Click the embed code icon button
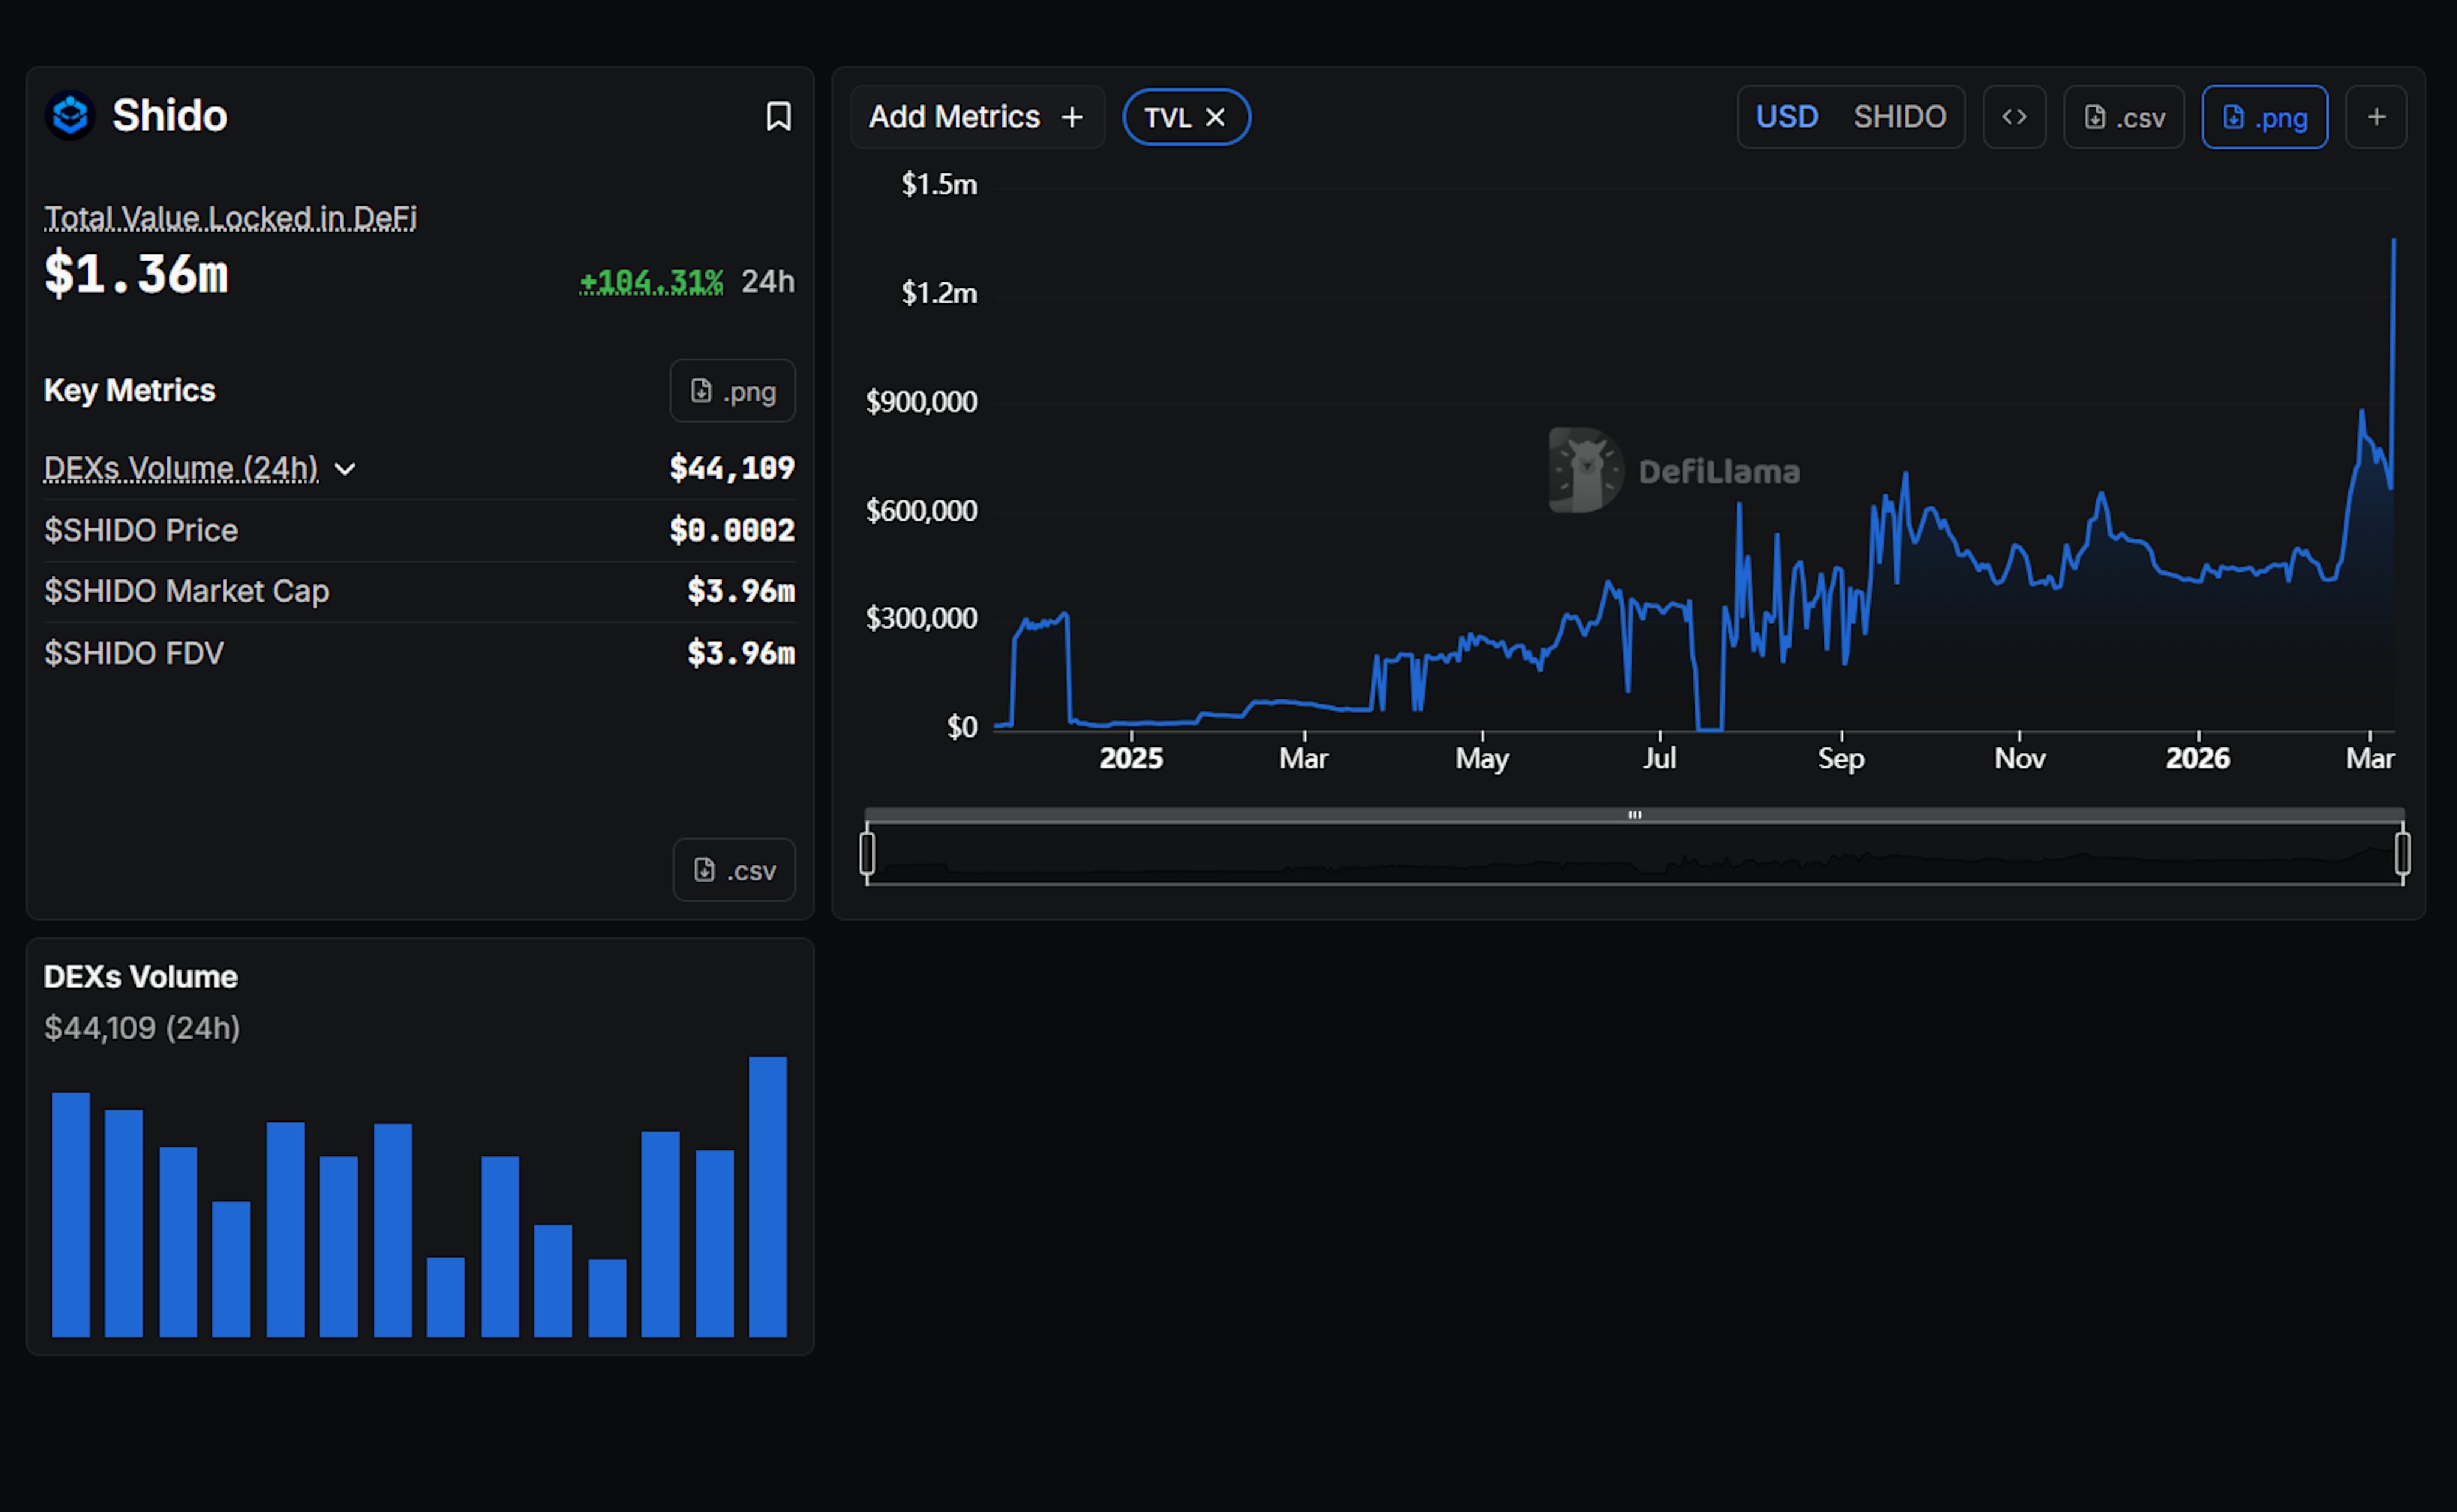 [2013, 117]
